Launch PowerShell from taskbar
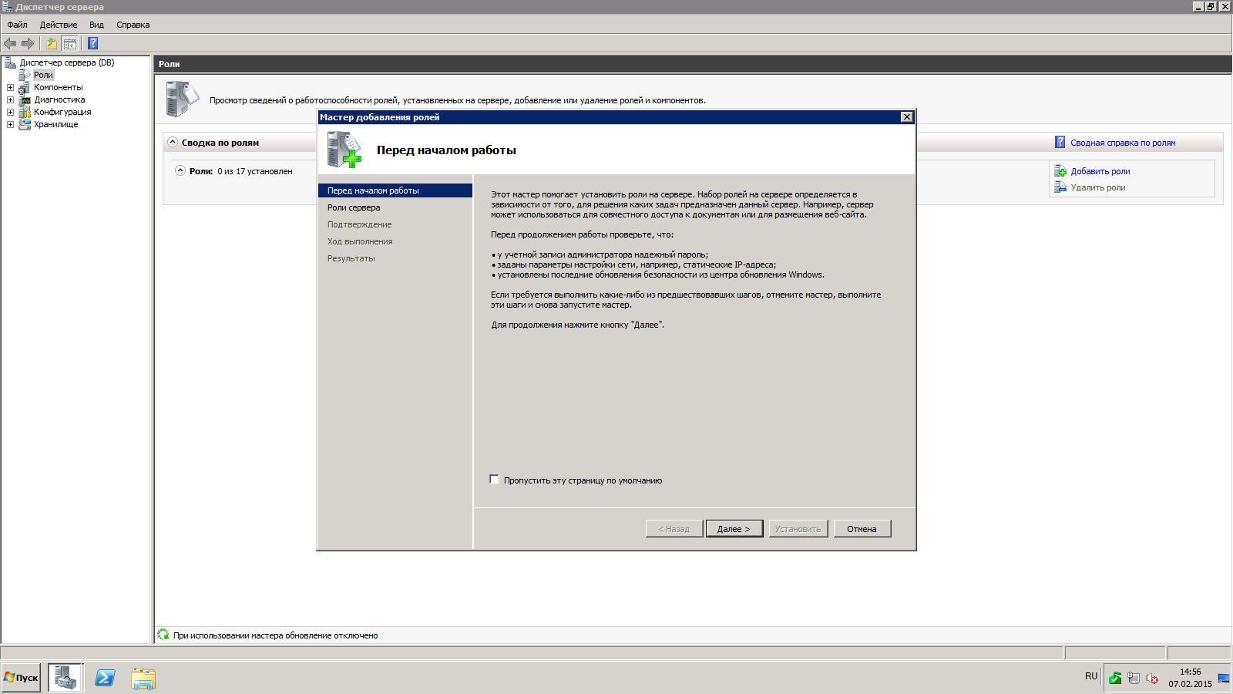 point(106,678)
